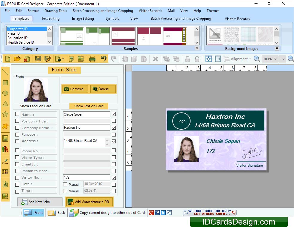Screen dimensions: 294x227
Task: Enable Phone No. label checkbox
Action: [x=17, y=151]
